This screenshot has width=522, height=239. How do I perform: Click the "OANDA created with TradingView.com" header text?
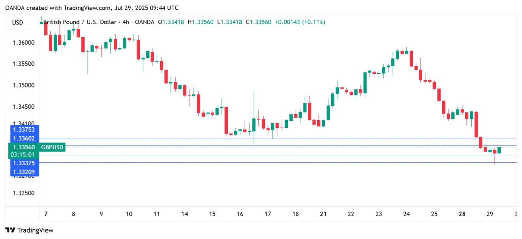pos(92,7)
